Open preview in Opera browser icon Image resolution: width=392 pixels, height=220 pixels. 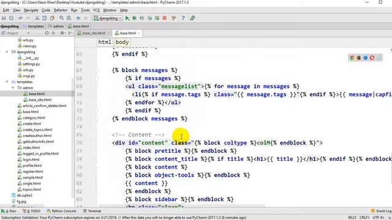coord(372,58)
